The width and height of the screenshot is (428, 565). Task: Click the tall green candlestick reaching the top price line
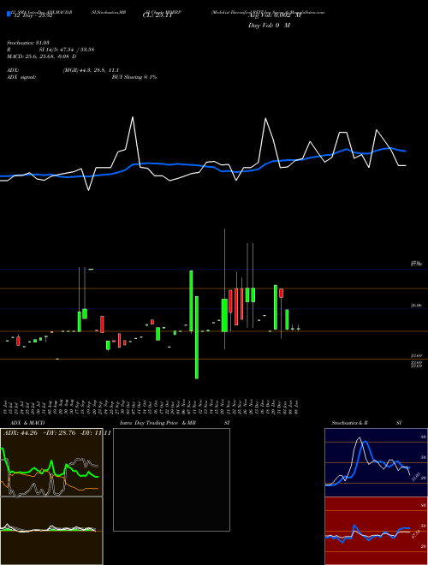[x=191, y=300]
